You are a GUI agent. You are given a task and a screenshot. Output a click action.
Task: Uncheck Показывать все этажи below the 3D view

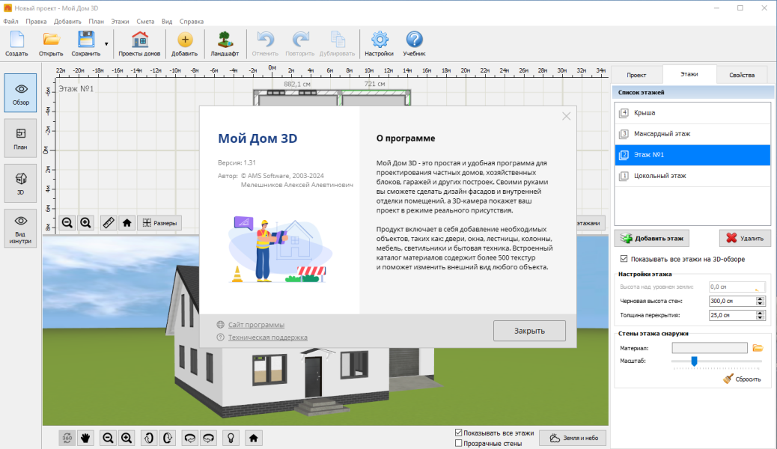tap(458, 433)
